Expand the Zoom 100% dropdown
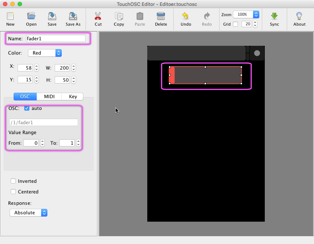 tap(246, 15)
